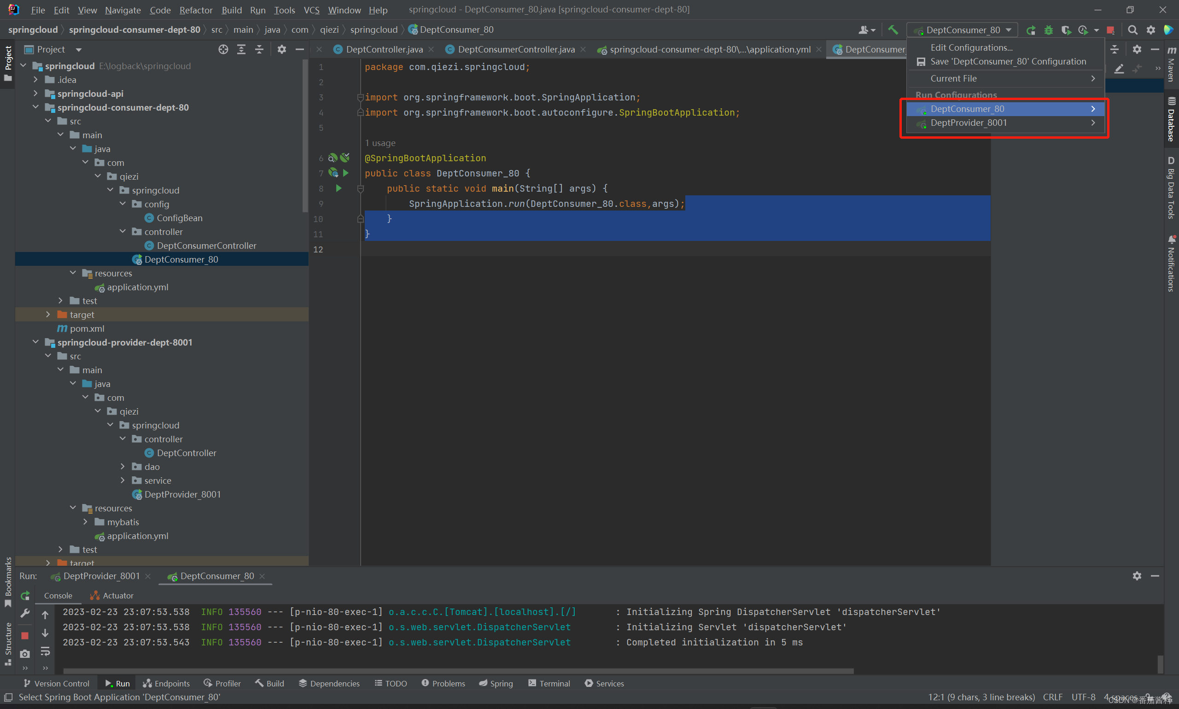Image resolution: width=1179 pixels, height=709 pixels.
Task: Collapse the springcloud-provider-dept-8001 module node
Action: [36, 342]
